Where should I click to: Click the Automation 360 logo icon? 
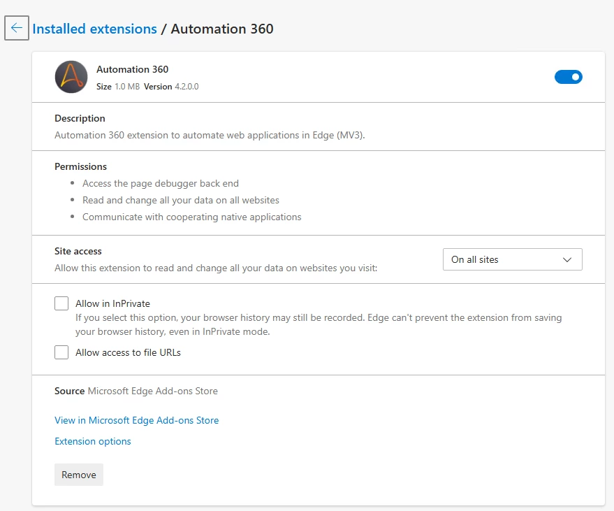click(x=71, y=77)
